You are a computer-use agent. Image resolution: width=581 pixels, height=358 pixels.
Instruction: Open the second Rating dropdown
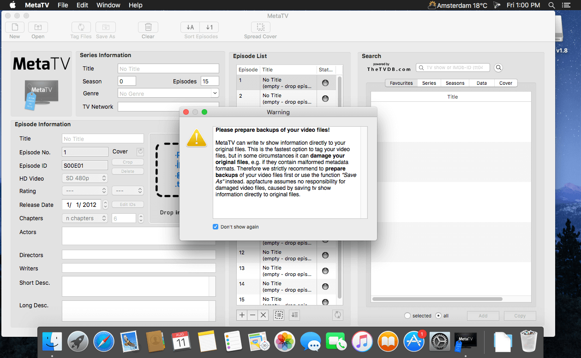[x=128, y=190]
